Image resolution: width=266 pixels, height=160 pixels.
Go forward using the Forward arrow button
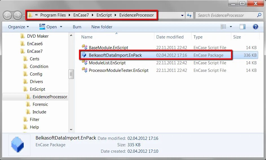(x=17, y=15)
